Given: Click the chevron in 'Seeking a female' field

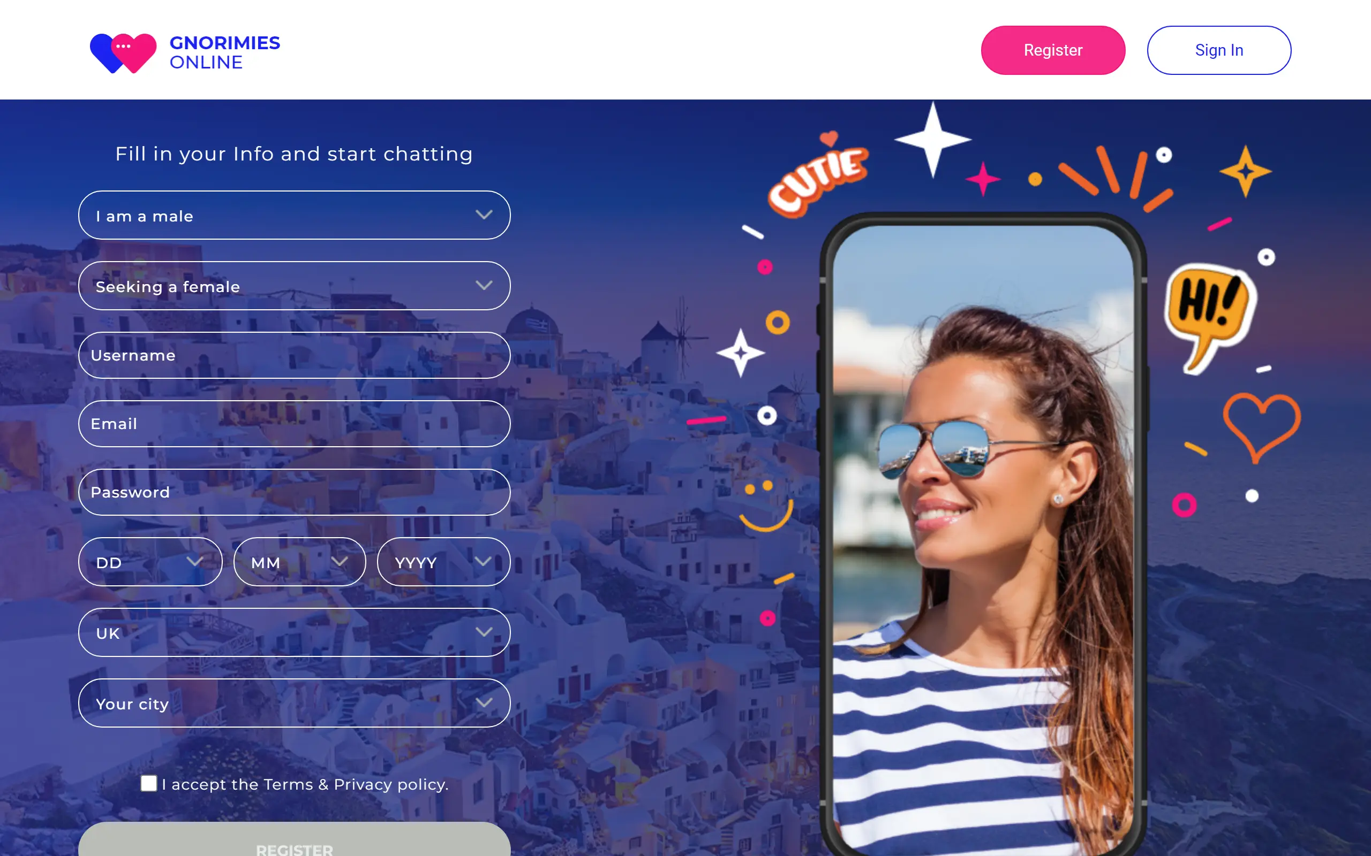Looking at the screenshot, I should [x=484, y=285].
